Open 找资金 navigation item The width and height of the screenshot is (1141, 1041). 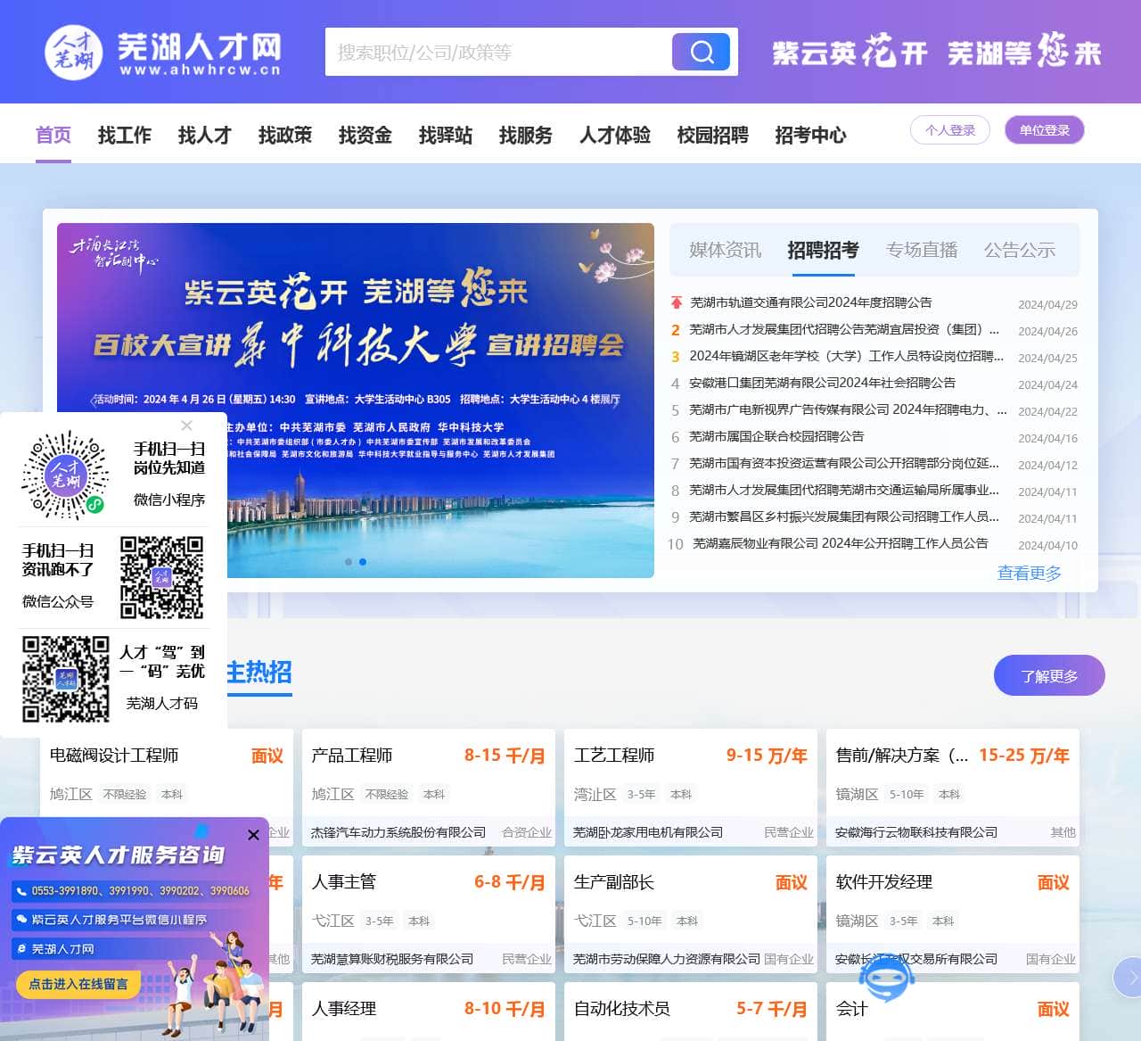(x=365, y=135)
